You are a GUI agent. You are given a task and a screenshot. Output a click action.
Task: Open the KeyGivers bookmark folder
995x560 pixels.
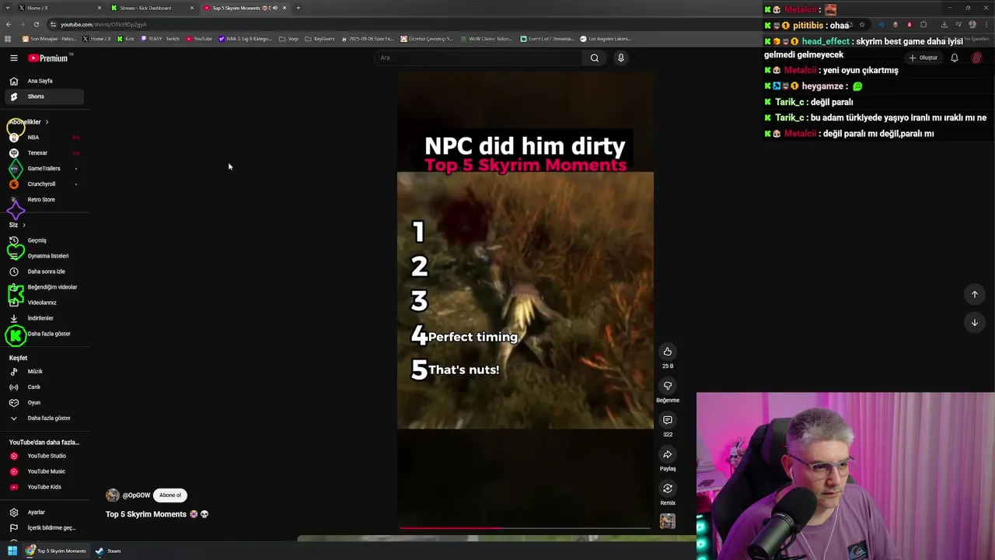pos(320,39)
